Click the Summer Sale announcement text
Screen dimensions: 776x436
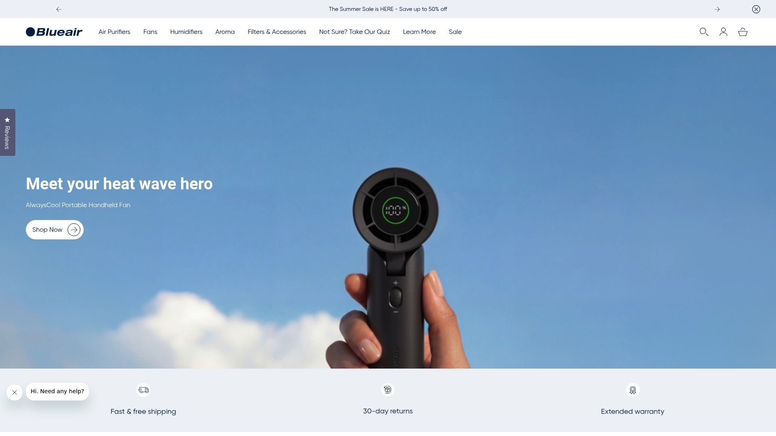(x=388, y=9)
